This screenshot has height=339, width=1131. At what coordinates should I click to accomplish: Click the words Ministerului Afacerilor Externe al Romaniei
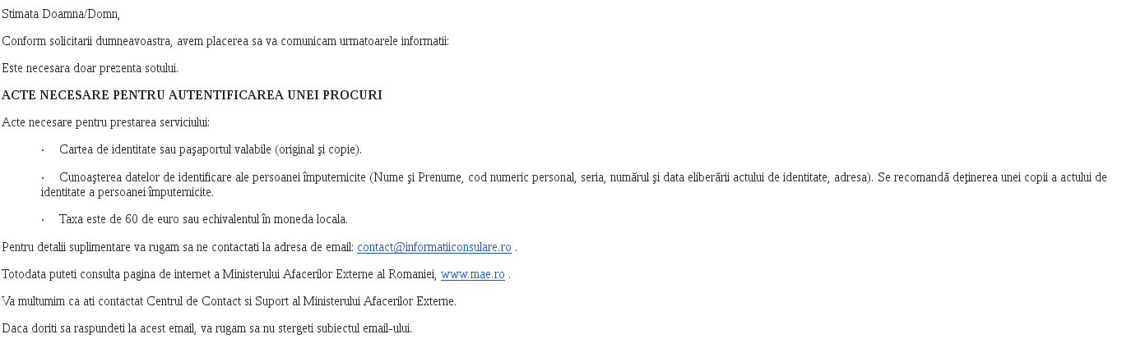(330, 274)
